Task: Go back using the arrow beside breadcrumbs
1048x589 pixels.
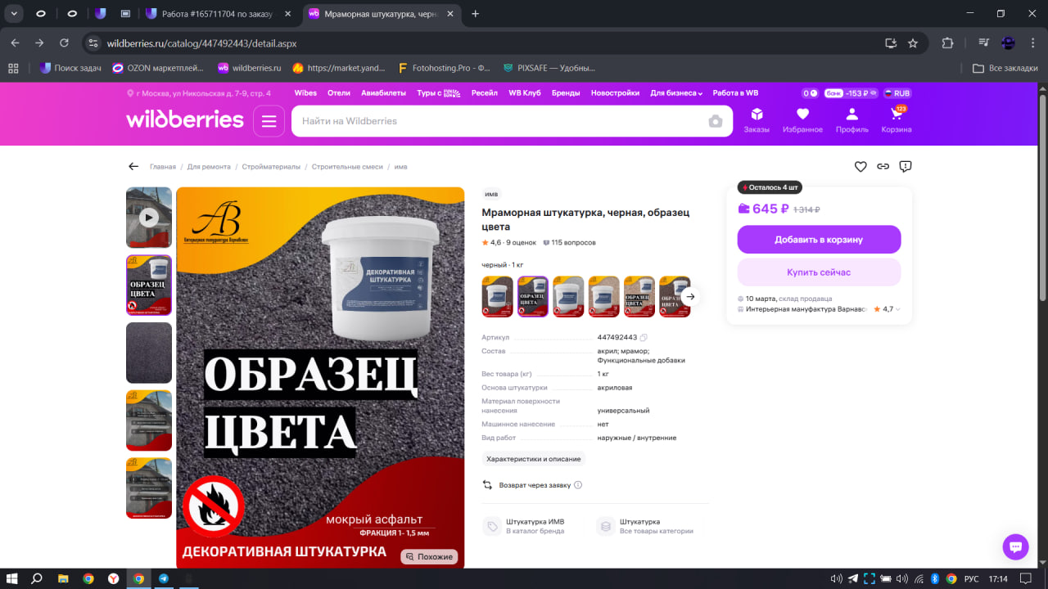Action: point(133,166)
